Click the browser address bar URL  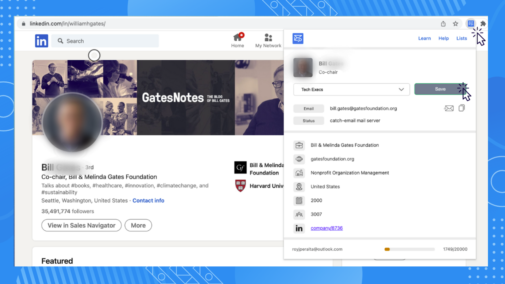68,24
